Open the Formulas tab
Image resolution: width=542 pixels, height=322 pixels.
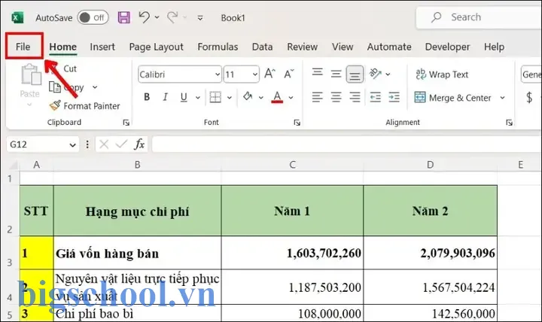218,47
